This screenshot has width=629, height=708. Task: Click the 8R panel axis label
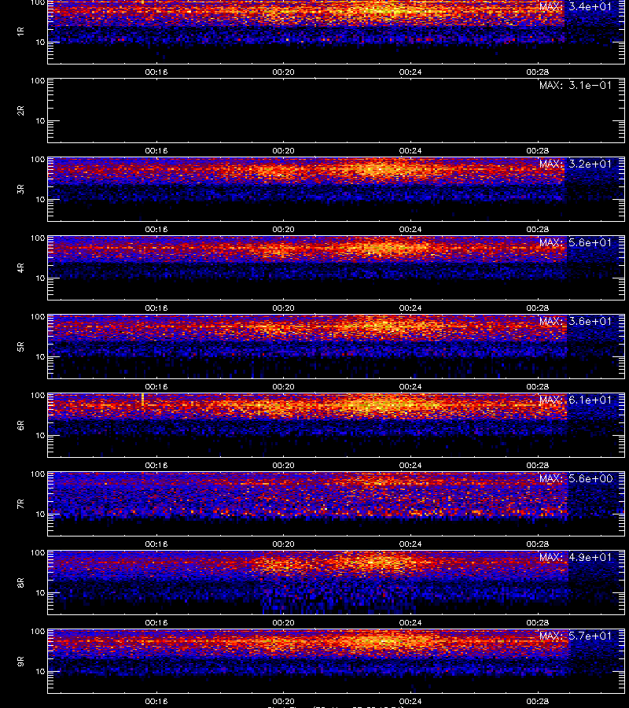[20, 582]
